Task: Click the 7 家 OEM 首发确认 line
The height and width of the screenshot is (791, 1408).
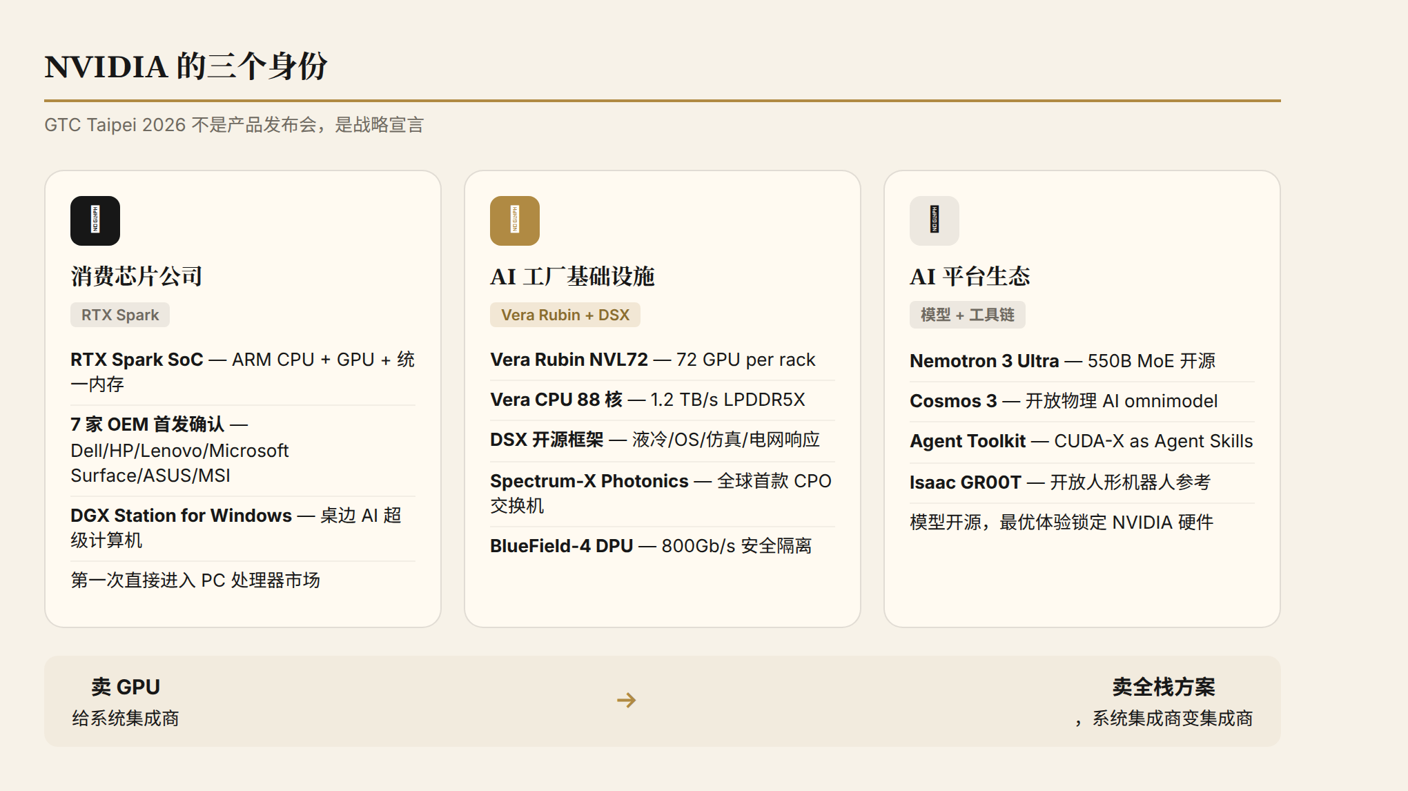Action: tap(243, 450)
